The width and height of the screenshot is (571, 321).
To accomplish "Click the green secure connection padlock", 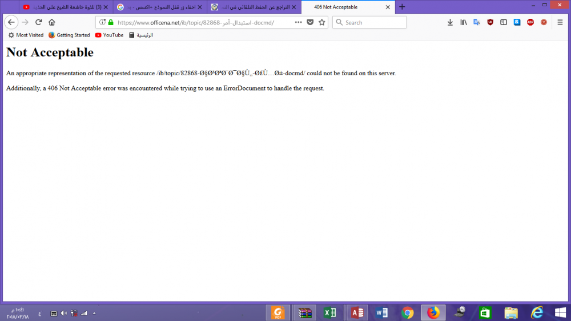I will 111,22.
